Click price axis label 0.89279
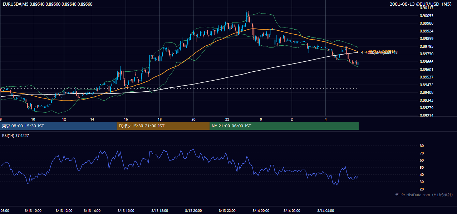The image size is (457, 214). (427, 108)
